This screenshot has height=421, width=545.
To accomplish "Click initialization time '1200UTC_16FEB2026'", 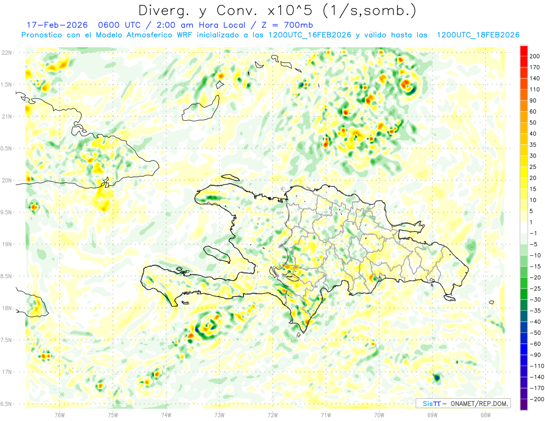I will click(309, 35).
